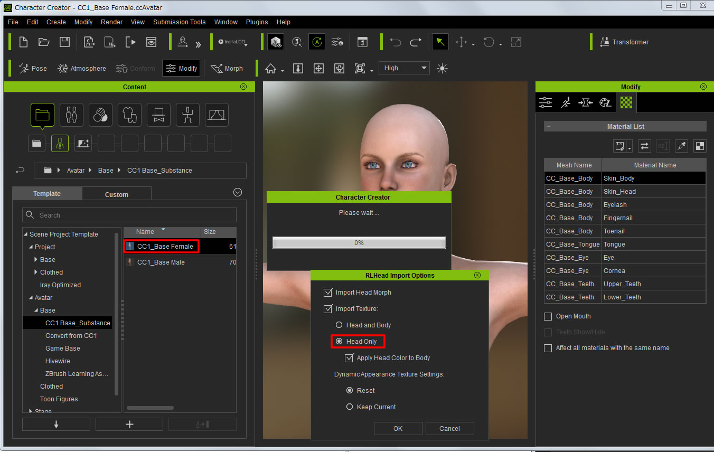Screen dimensions: 714x452
Task: Open the High quality dropdown
Action: tap(404, 68)
